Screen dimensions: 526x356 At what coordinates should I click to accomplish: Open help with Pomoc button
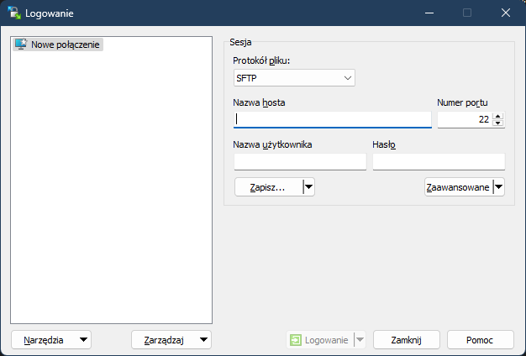[480, 340]
